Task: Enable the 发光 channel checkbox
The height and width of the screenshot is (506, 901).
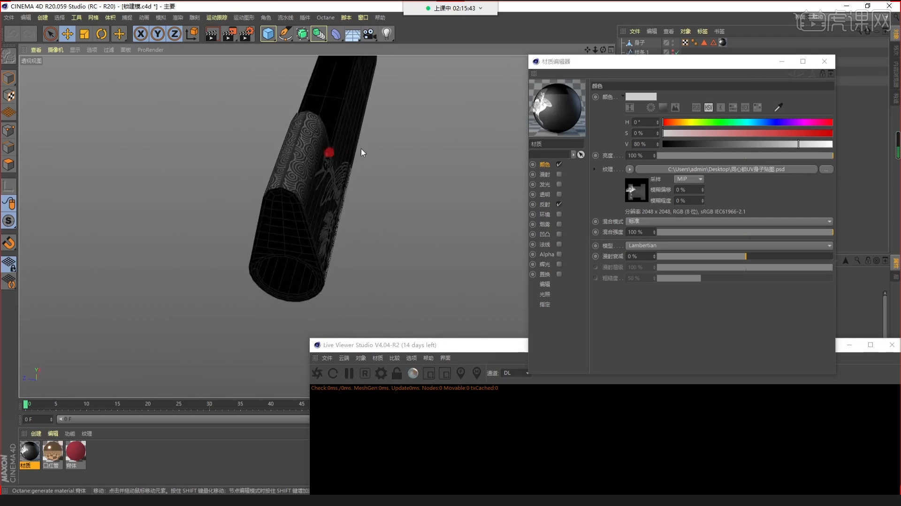Action: [559, 184]
